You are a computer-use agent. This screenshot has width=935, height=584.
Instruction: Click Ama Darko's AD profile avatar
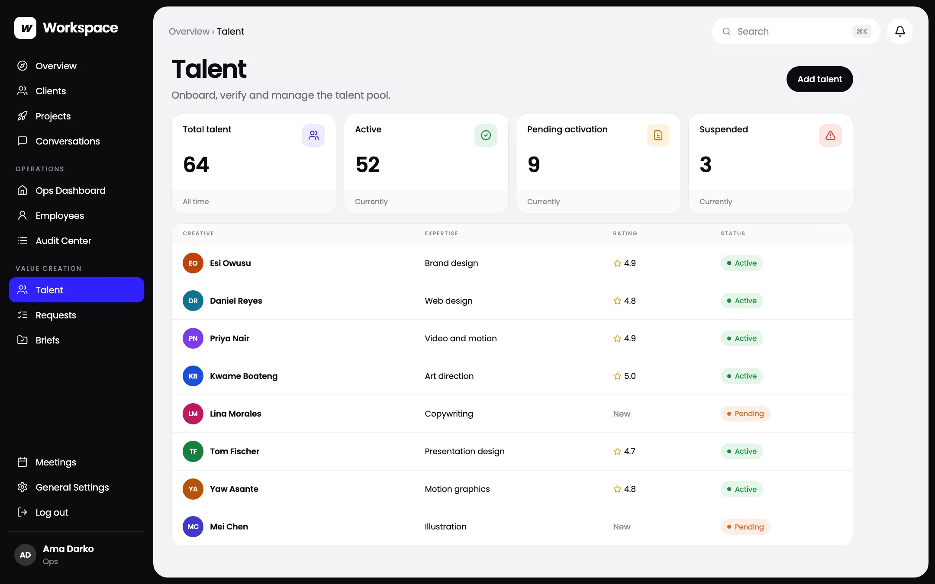tap(25, 555)
